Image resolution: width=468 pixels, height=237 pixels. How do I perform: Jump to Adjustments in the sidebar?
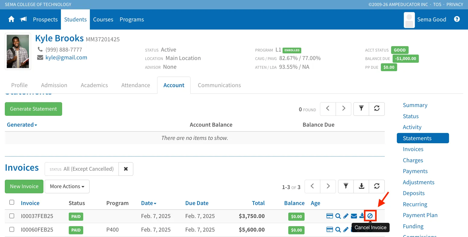[419, 182]
